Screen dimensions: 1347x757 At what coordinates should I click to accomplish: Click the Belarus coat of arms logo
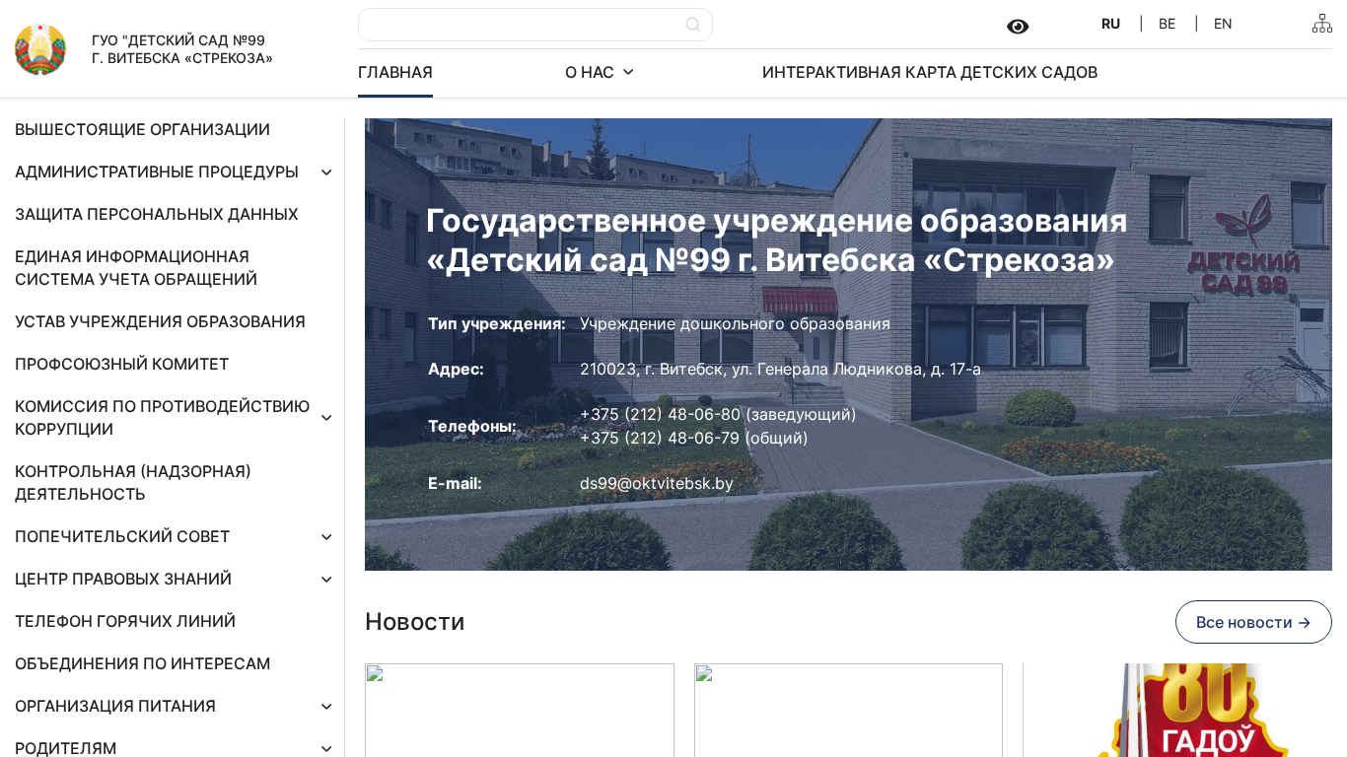tap(40, 49)
